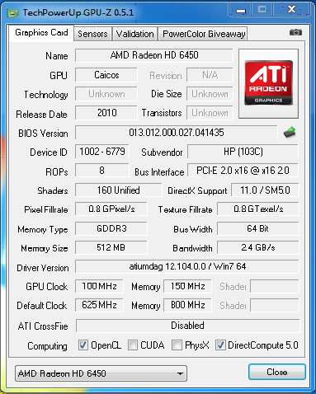Click the Bus Interface value PCI-E 2.0 x16

(x=243, y=171)
